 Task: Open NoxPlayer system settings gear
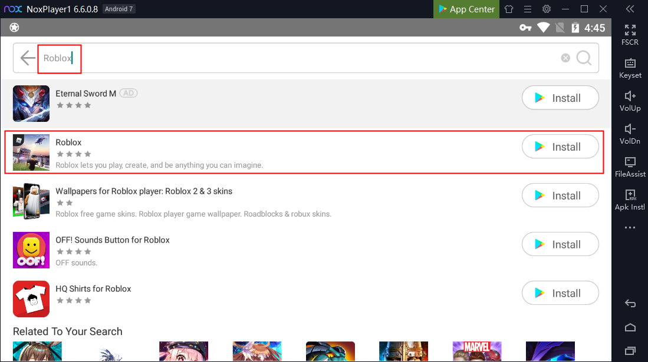pyautogui.click(x=547, y=9)
